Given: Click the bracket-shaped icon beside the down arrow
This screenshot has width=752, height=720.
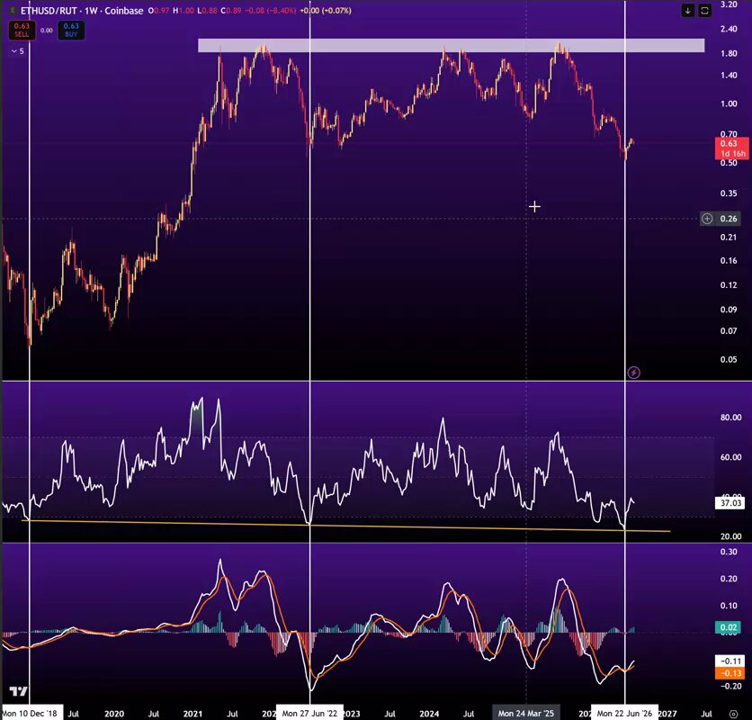Looking at the screenshot, I should pyautogui.click(x=704, y=11).
